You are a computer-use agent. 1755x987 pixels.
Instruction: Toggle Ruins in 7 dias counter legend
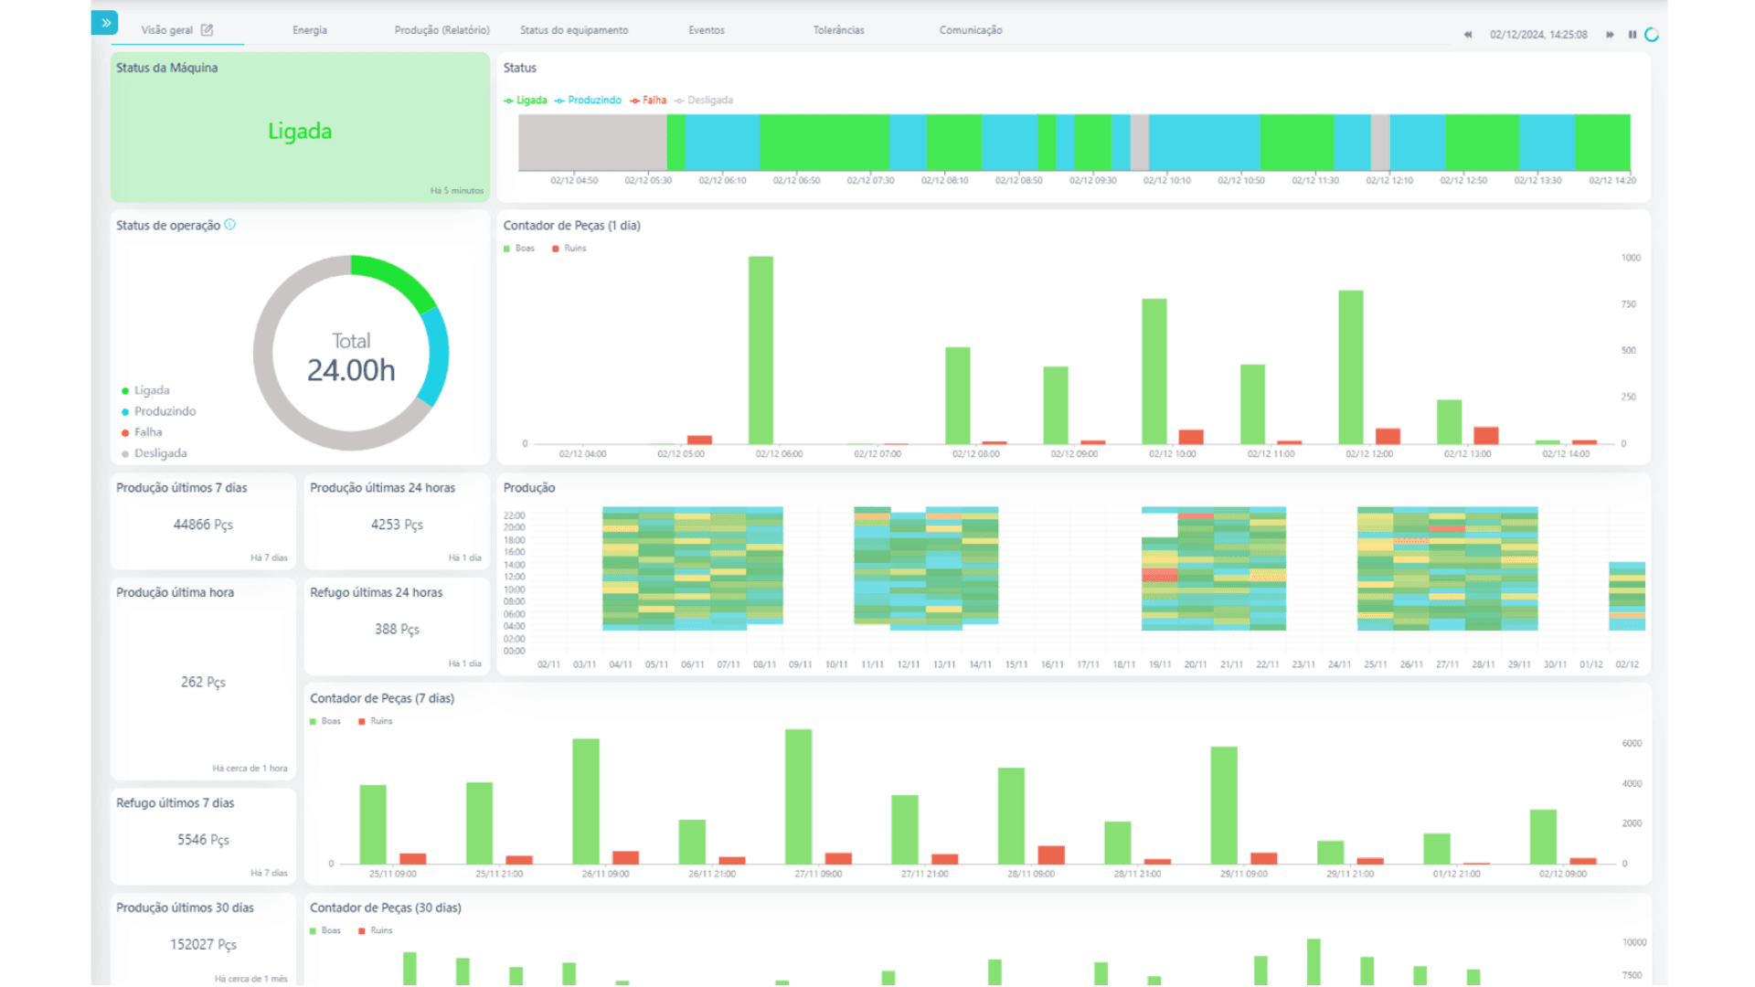376,722
